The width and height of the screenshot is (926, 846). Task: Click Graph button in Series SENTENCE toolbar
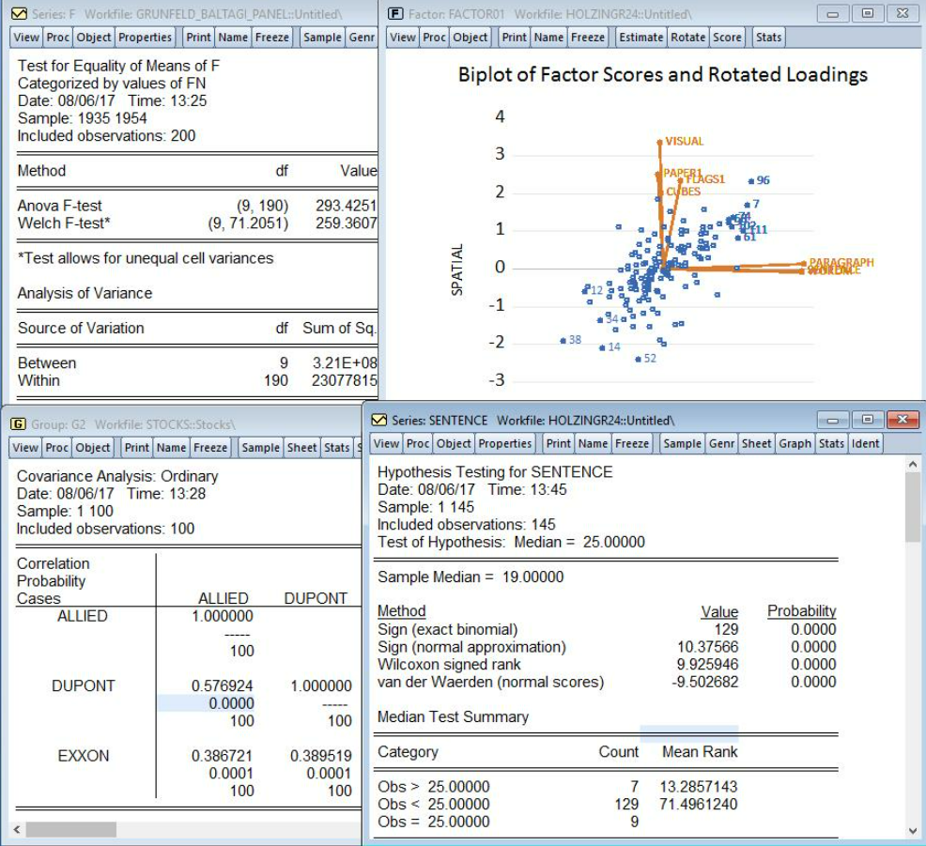pyautogui.click(x=795, y=443)
